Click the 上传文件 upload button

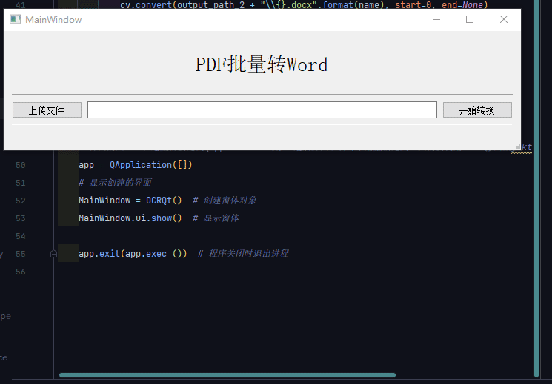47,110
